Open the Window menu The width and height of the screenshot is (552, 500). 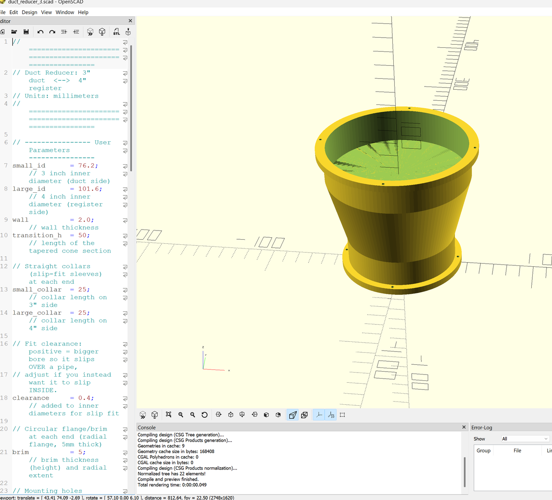click(65, 12)
